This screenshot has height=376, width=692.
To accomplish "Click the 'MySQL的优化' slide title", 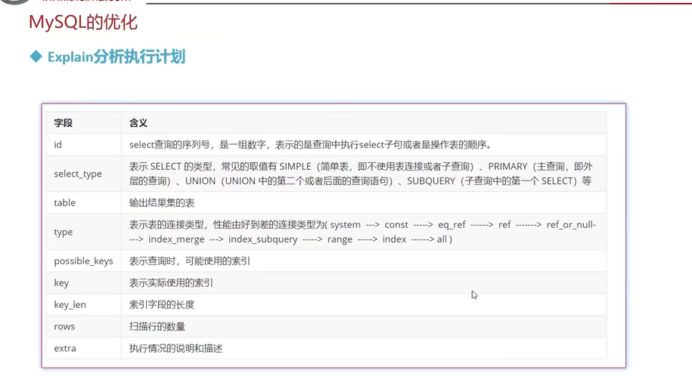I will point(83,22).
